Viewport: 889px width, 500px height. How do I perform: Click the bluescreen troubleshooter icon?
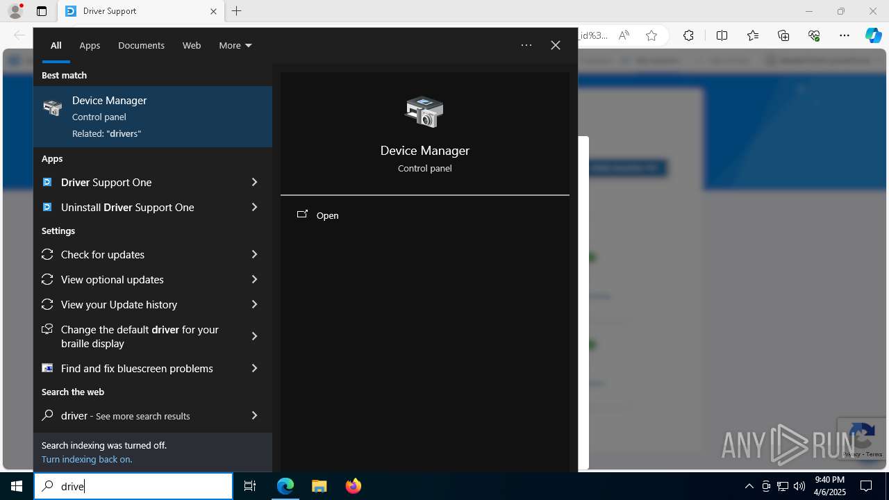(x=47, y=368)
